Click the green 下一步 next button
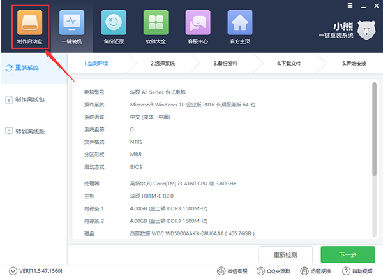Viewport: 383px width, 276px height. point(348,255)
